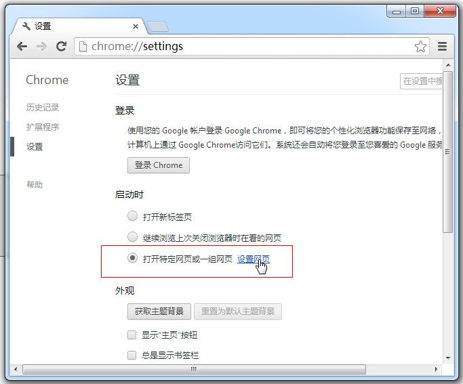Select the 打开新标签页 radio option

132,216
